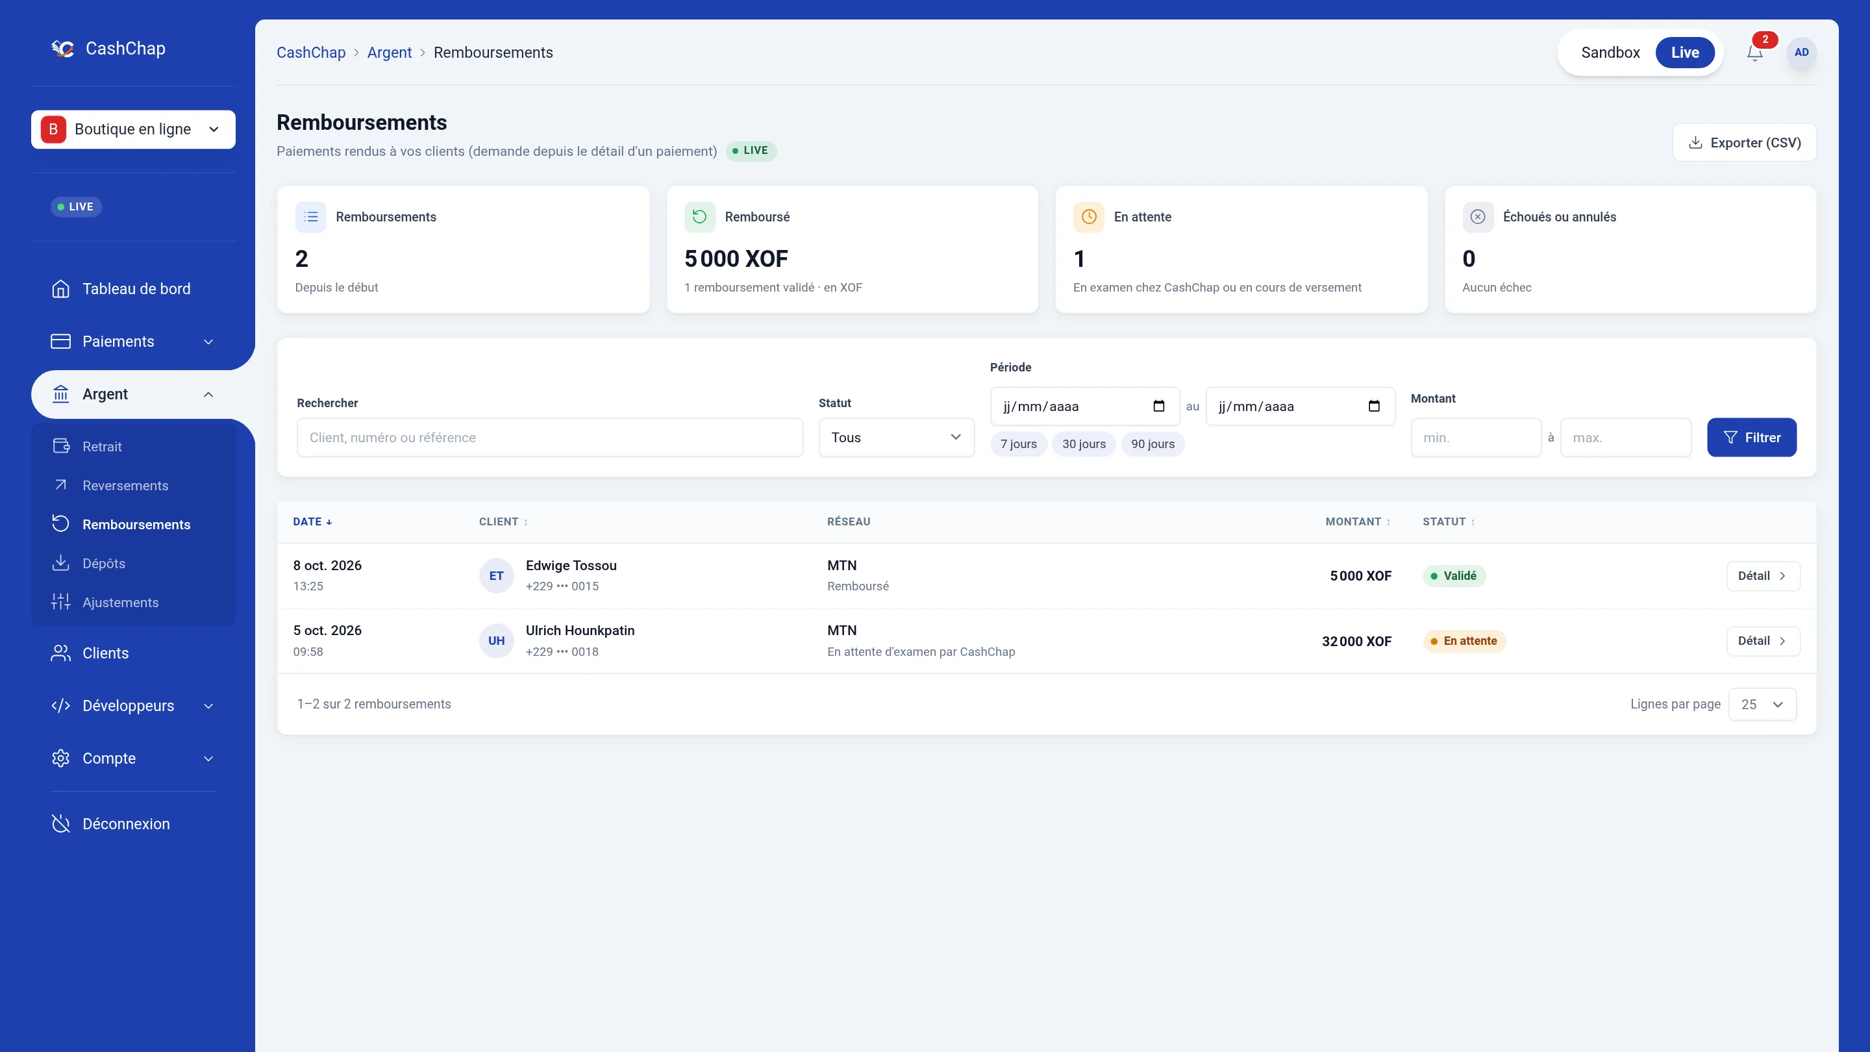This screenshot has height=1052, width=1870.
Task: Click the En attente clock icon
Action: click(1089, 217)
